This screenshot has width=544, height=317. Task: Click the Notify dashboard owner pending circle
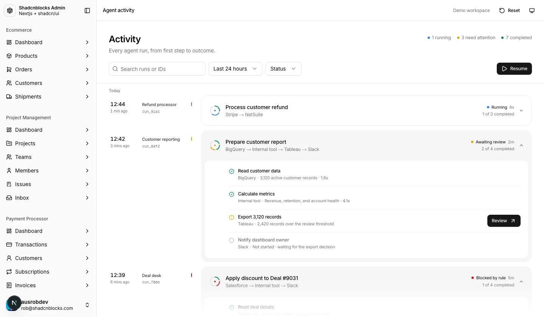[x=232, y=240]
